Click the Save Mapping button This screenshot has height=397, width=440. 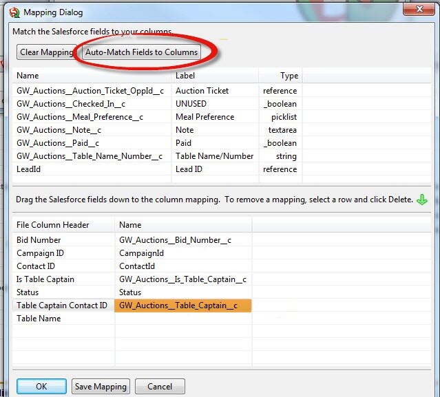point(101,387)
